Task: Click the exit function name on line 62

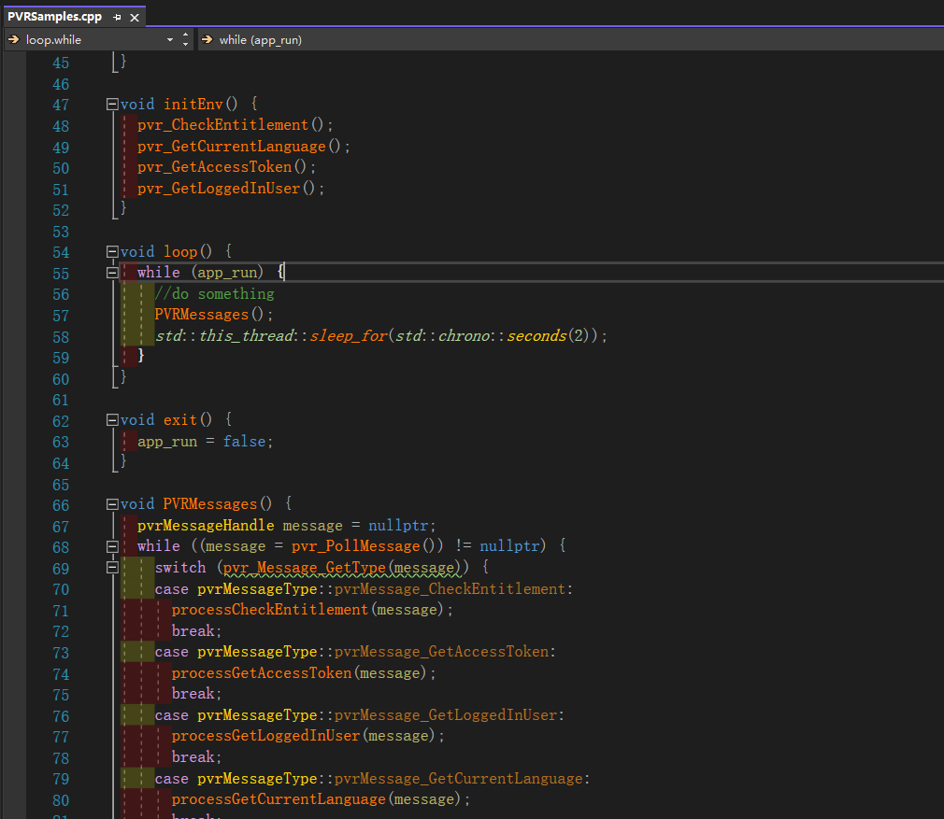Action: pos(180,419)
